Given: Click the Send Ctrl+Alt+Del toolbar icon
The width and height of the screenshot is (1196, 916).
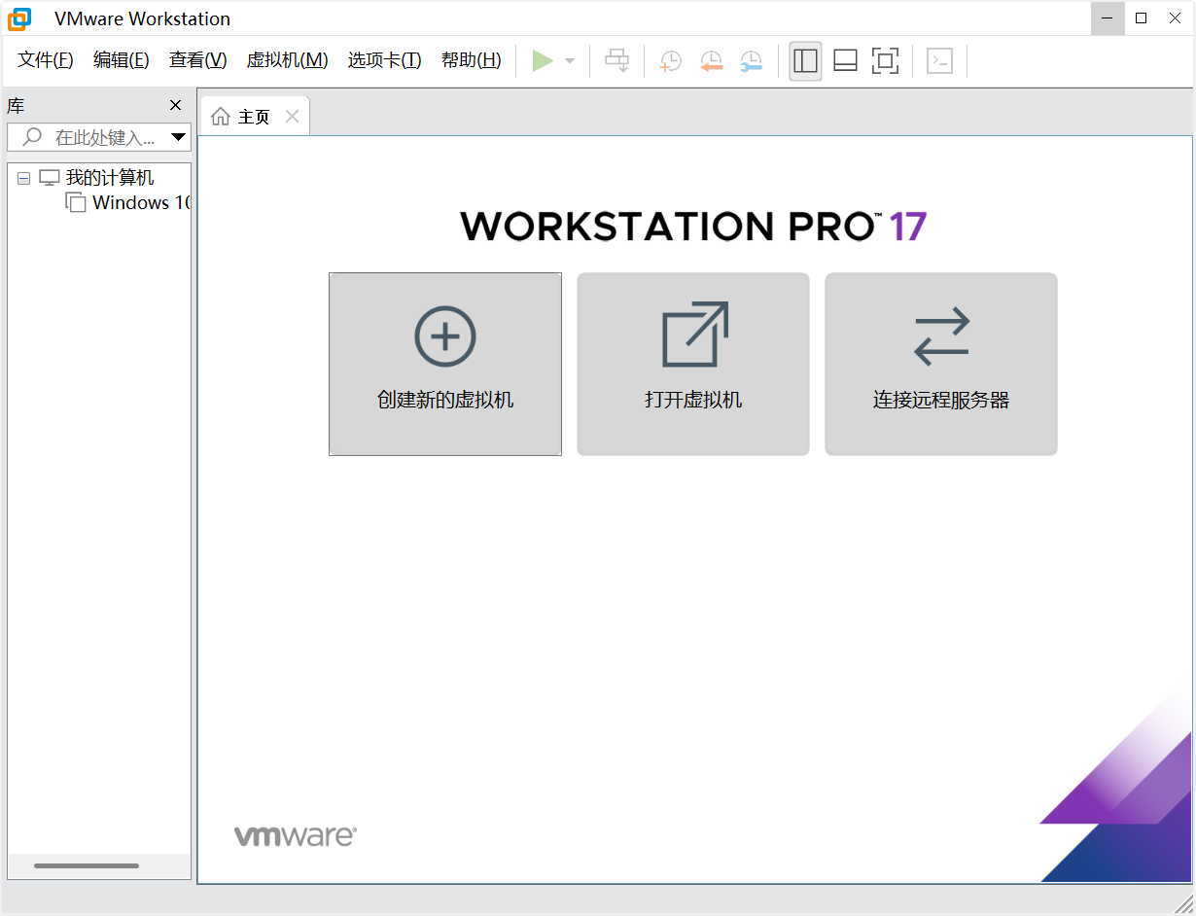Looking at the screenshot, I should (x=617, y=61).
